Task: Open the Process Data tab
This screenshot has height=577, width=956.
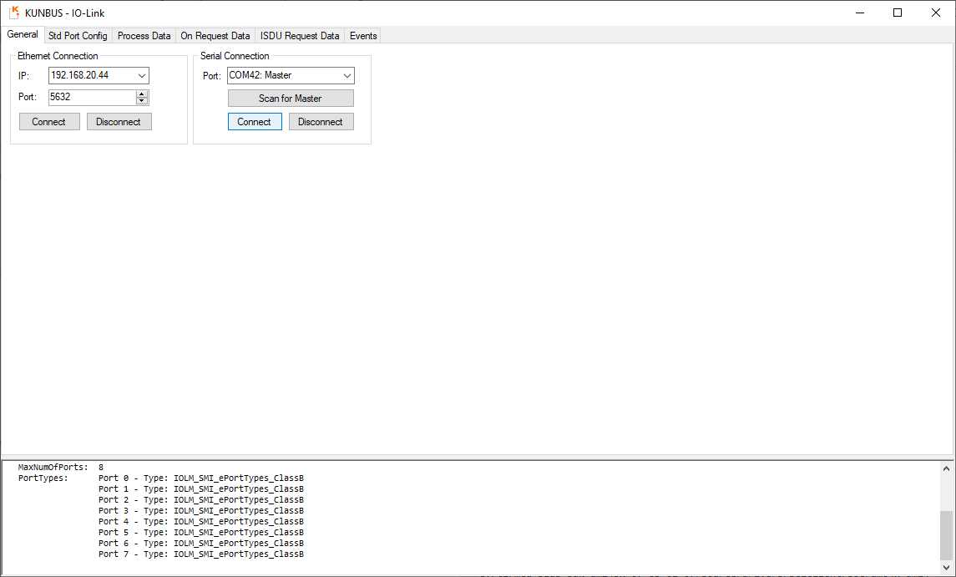Action: [144, 36]
